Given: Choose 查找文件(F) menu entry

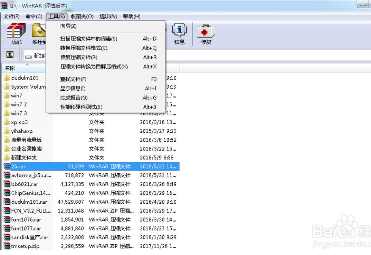Looking at the screenshot, I should click(105, 79).
